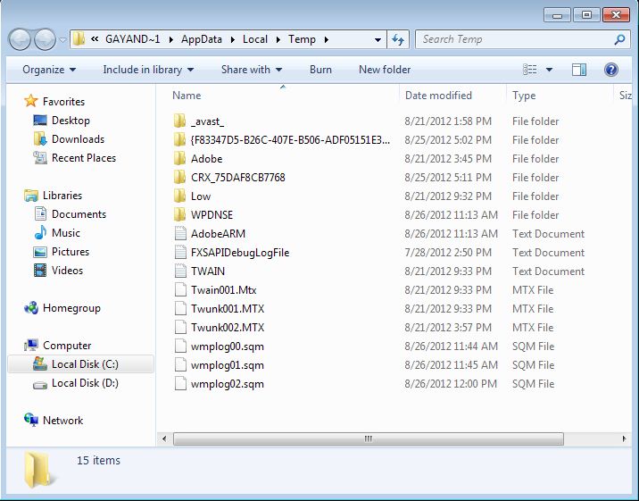Click GAYAND~1 in the address breadcrumb
The image size is (639, 501).
[x=132, y=39]
